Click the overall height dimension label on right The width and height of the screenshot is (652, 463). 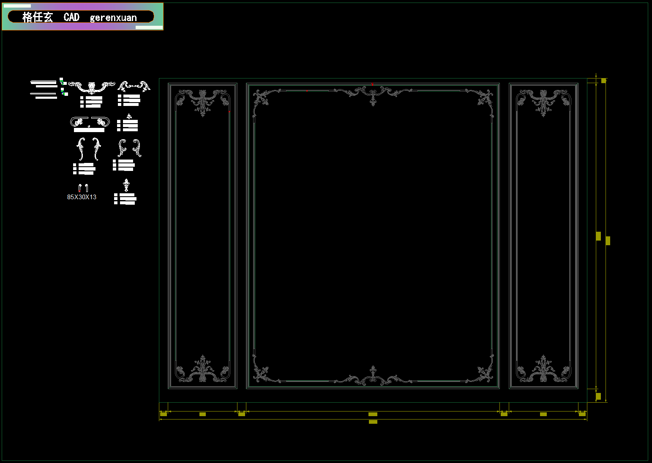pyautogui.click(x=608, y=241)
